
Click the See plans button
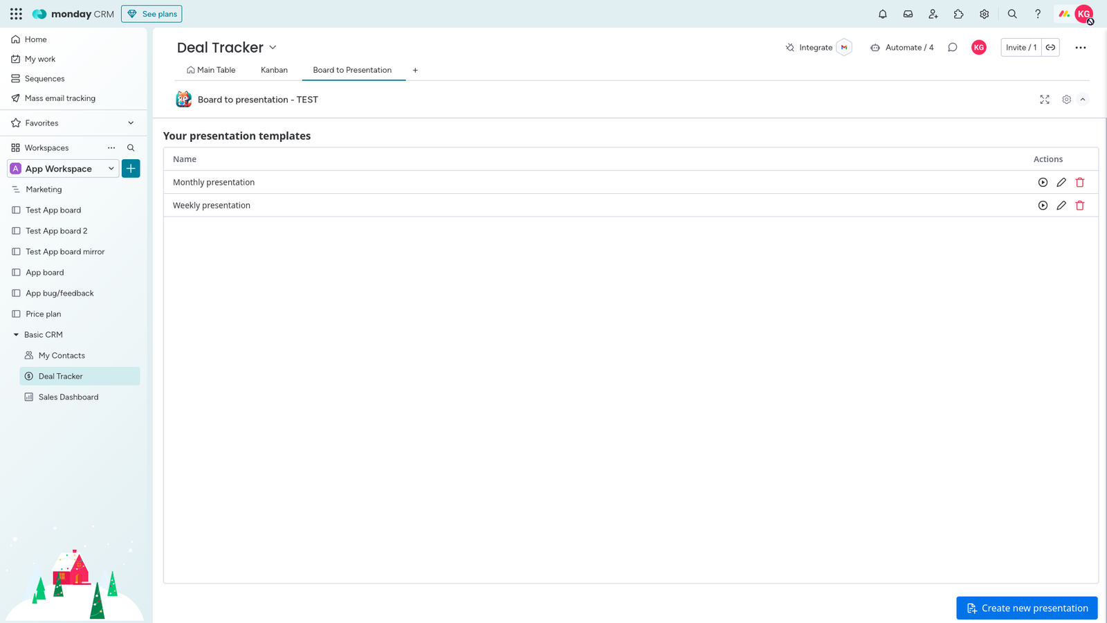[x=152, y=13]
